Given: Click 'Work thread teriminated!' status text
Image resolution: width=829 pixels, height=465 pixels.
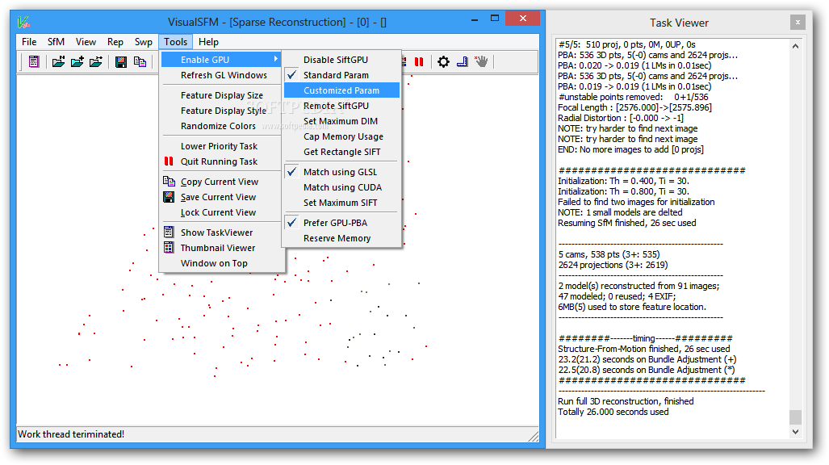Looking at the screenshot, I should [71, 434].
